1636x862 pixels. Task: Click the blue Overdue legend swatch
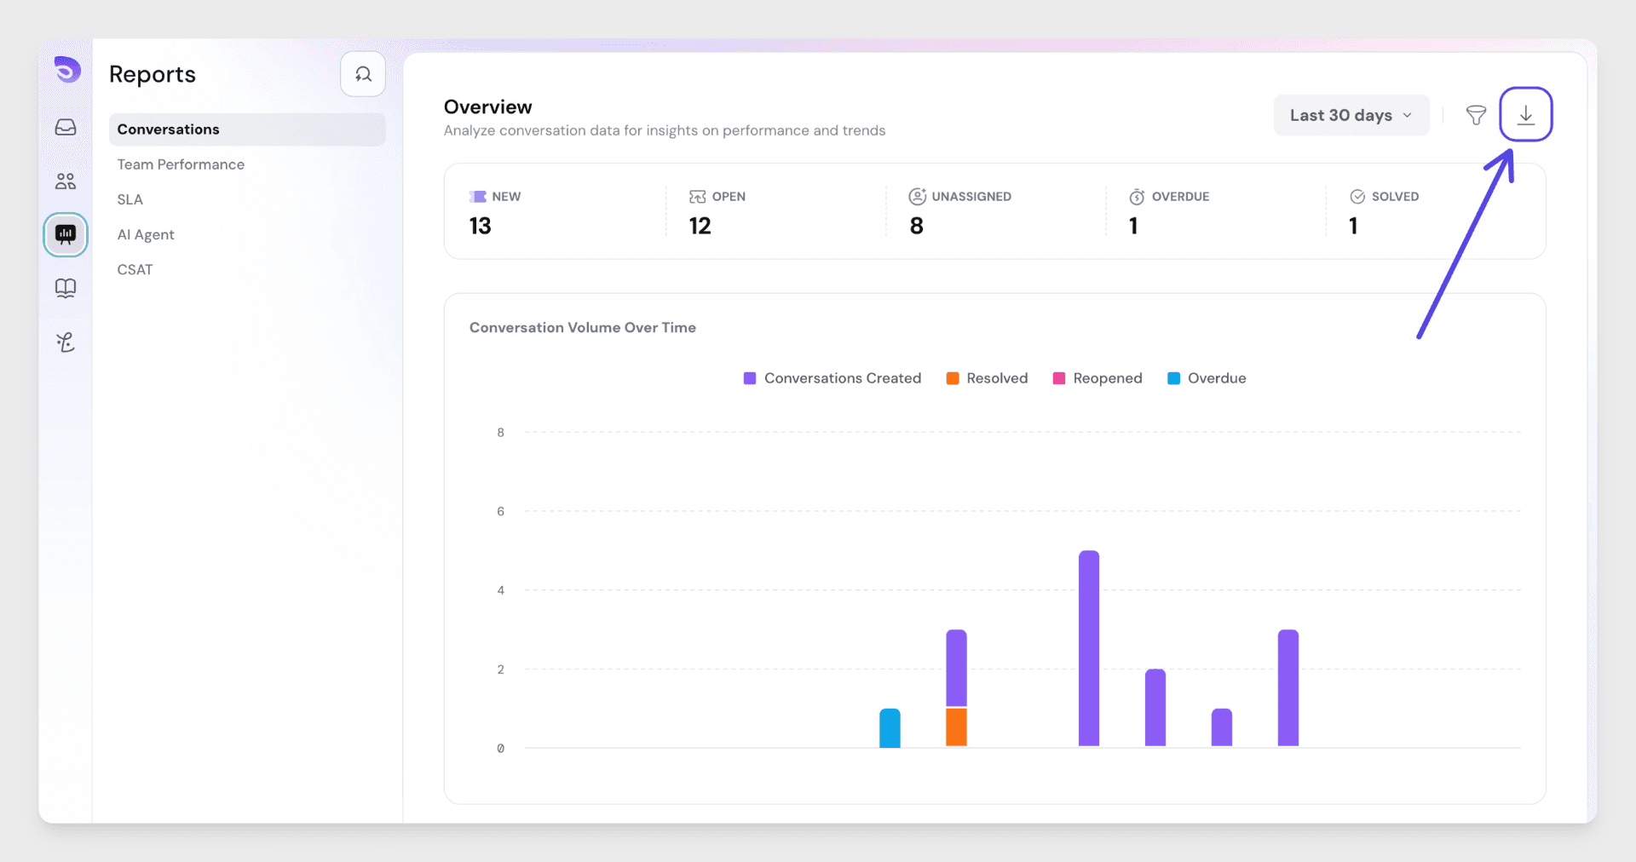(1173, 378)
